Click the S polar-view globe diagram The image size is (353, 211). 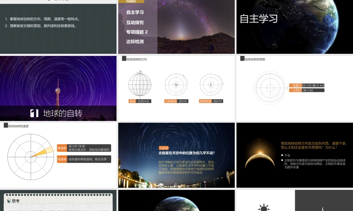[211, 85]
